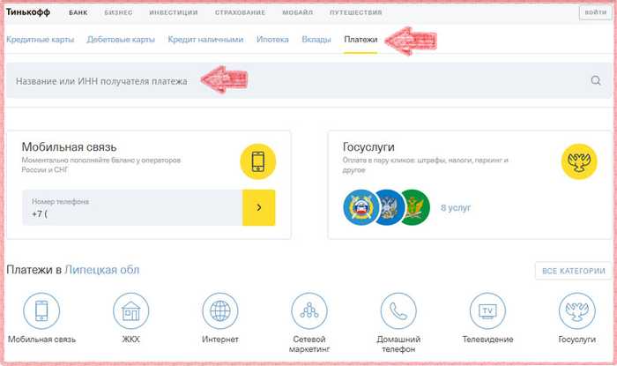This screenshot has width=617, height=366.
Task: Change region via Липецкая обл link
Action: (102, 270)
